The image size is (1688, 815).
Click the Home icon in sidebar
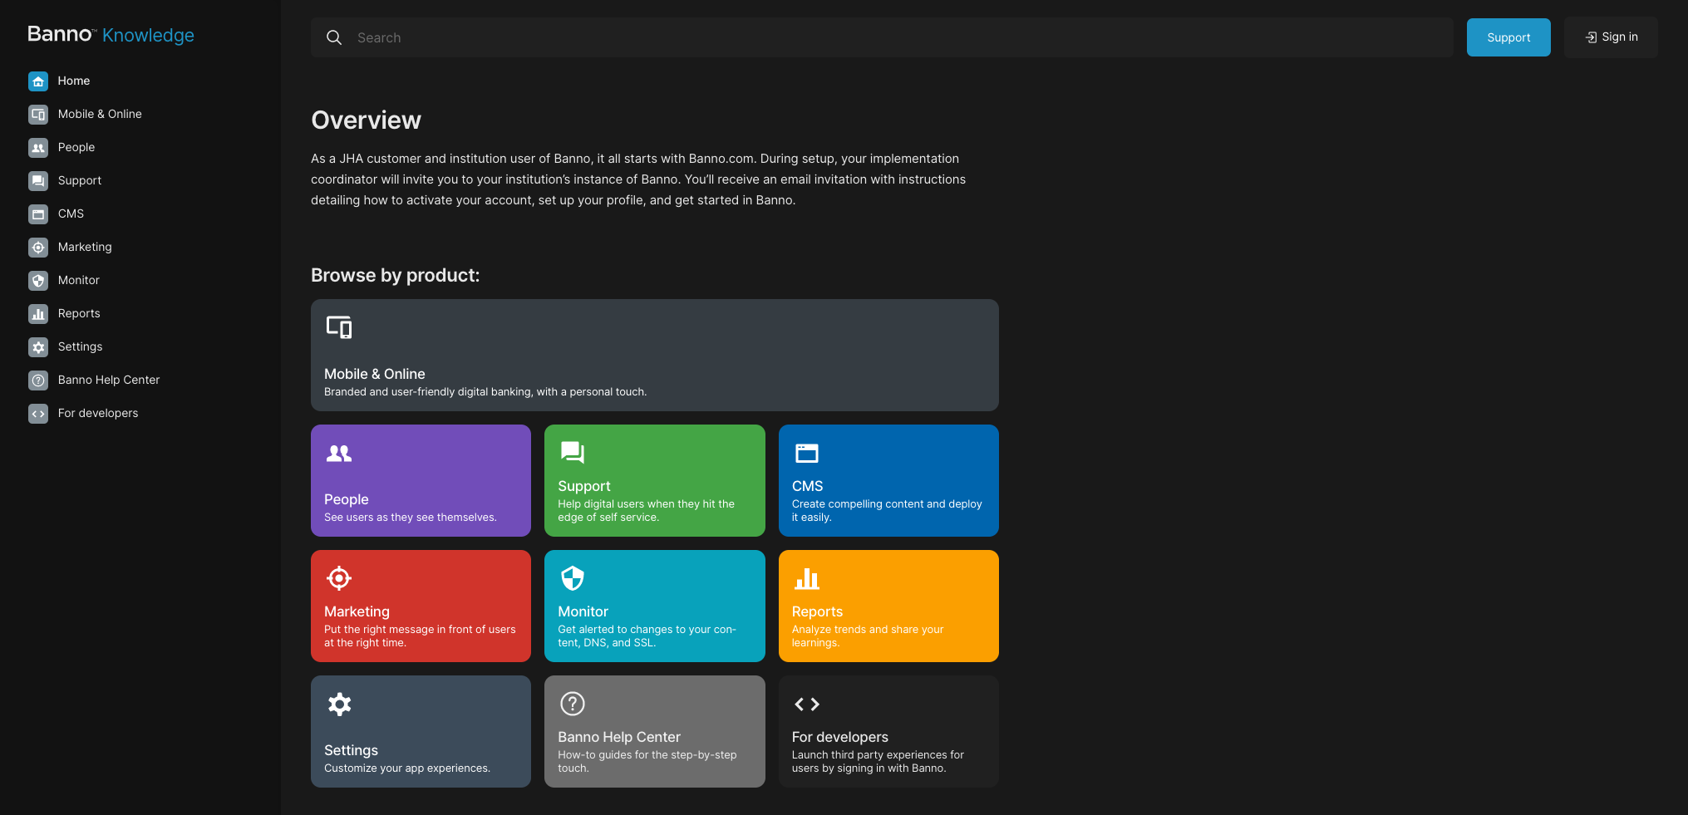point(38,81)
